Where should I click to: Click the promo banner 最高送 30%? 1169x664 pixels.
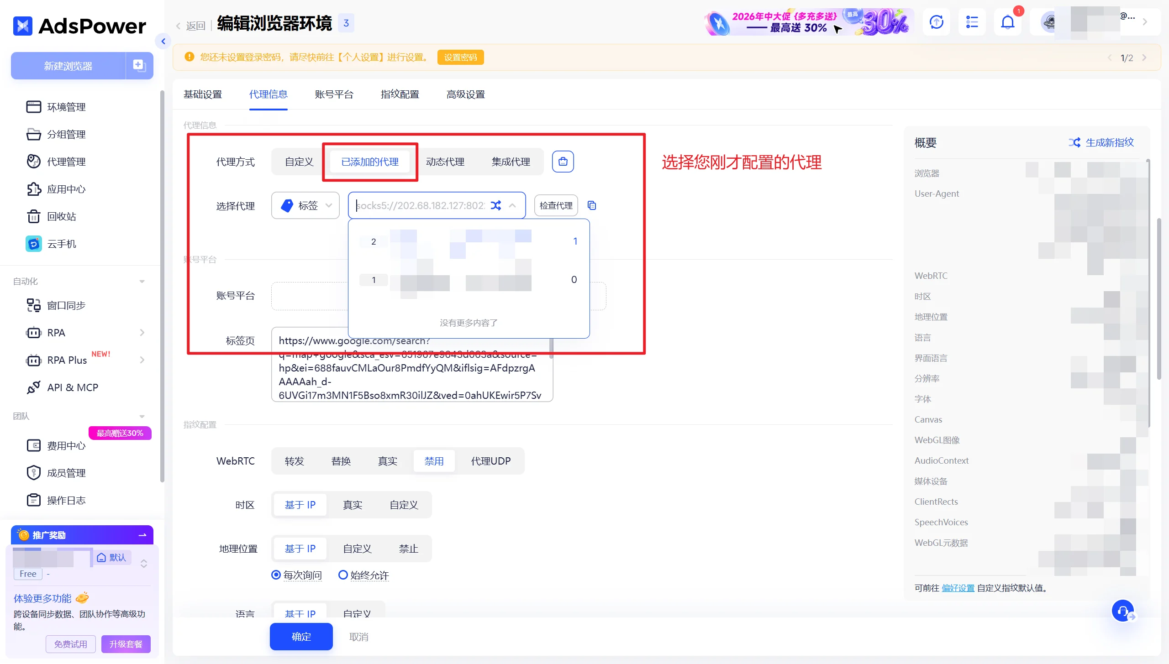pos(808,22)
